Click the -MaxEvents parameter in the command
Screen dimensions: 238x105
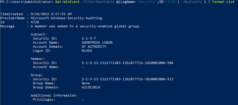pyautogui.click(x=192, y=2)
